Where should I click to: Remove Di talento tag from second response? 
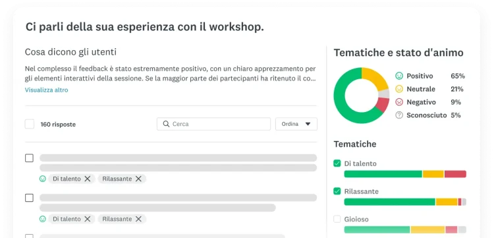(88, 219)
